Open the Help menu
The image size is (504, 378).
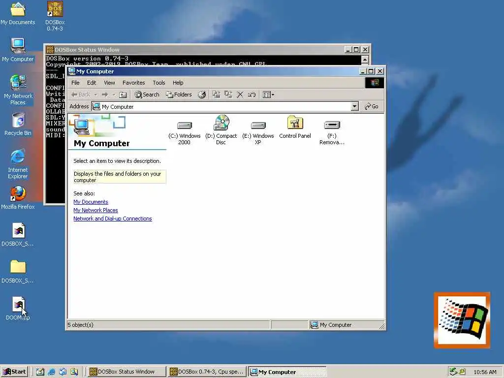click(x=178, y=83)
